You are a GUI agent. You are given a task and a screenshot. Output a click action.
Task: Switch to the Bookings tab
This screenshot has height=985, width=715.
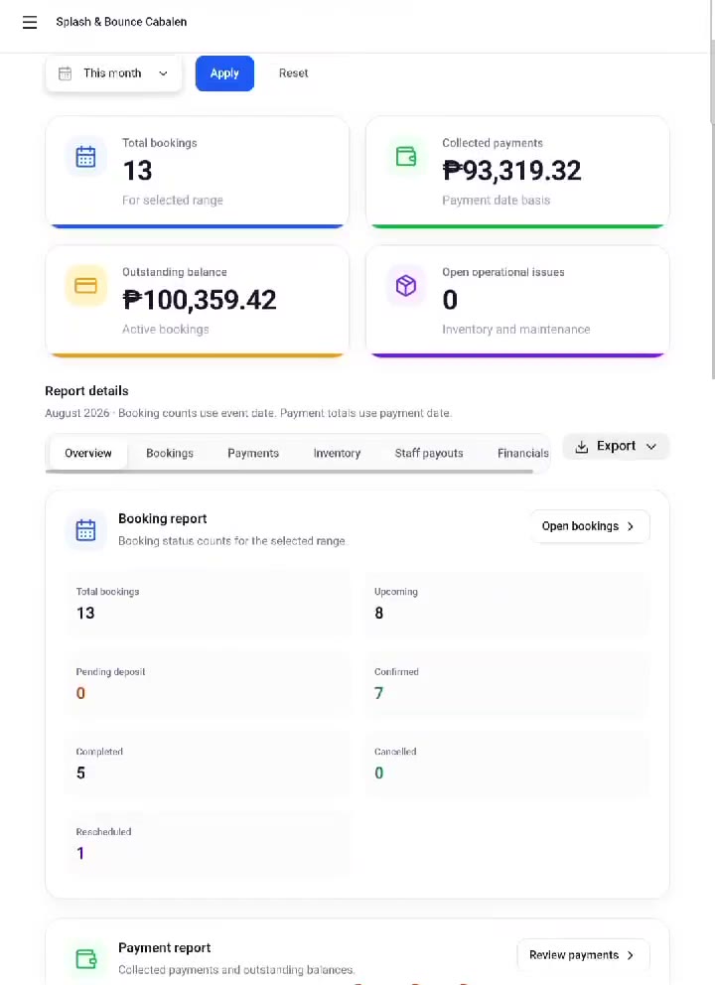(170, 453)
